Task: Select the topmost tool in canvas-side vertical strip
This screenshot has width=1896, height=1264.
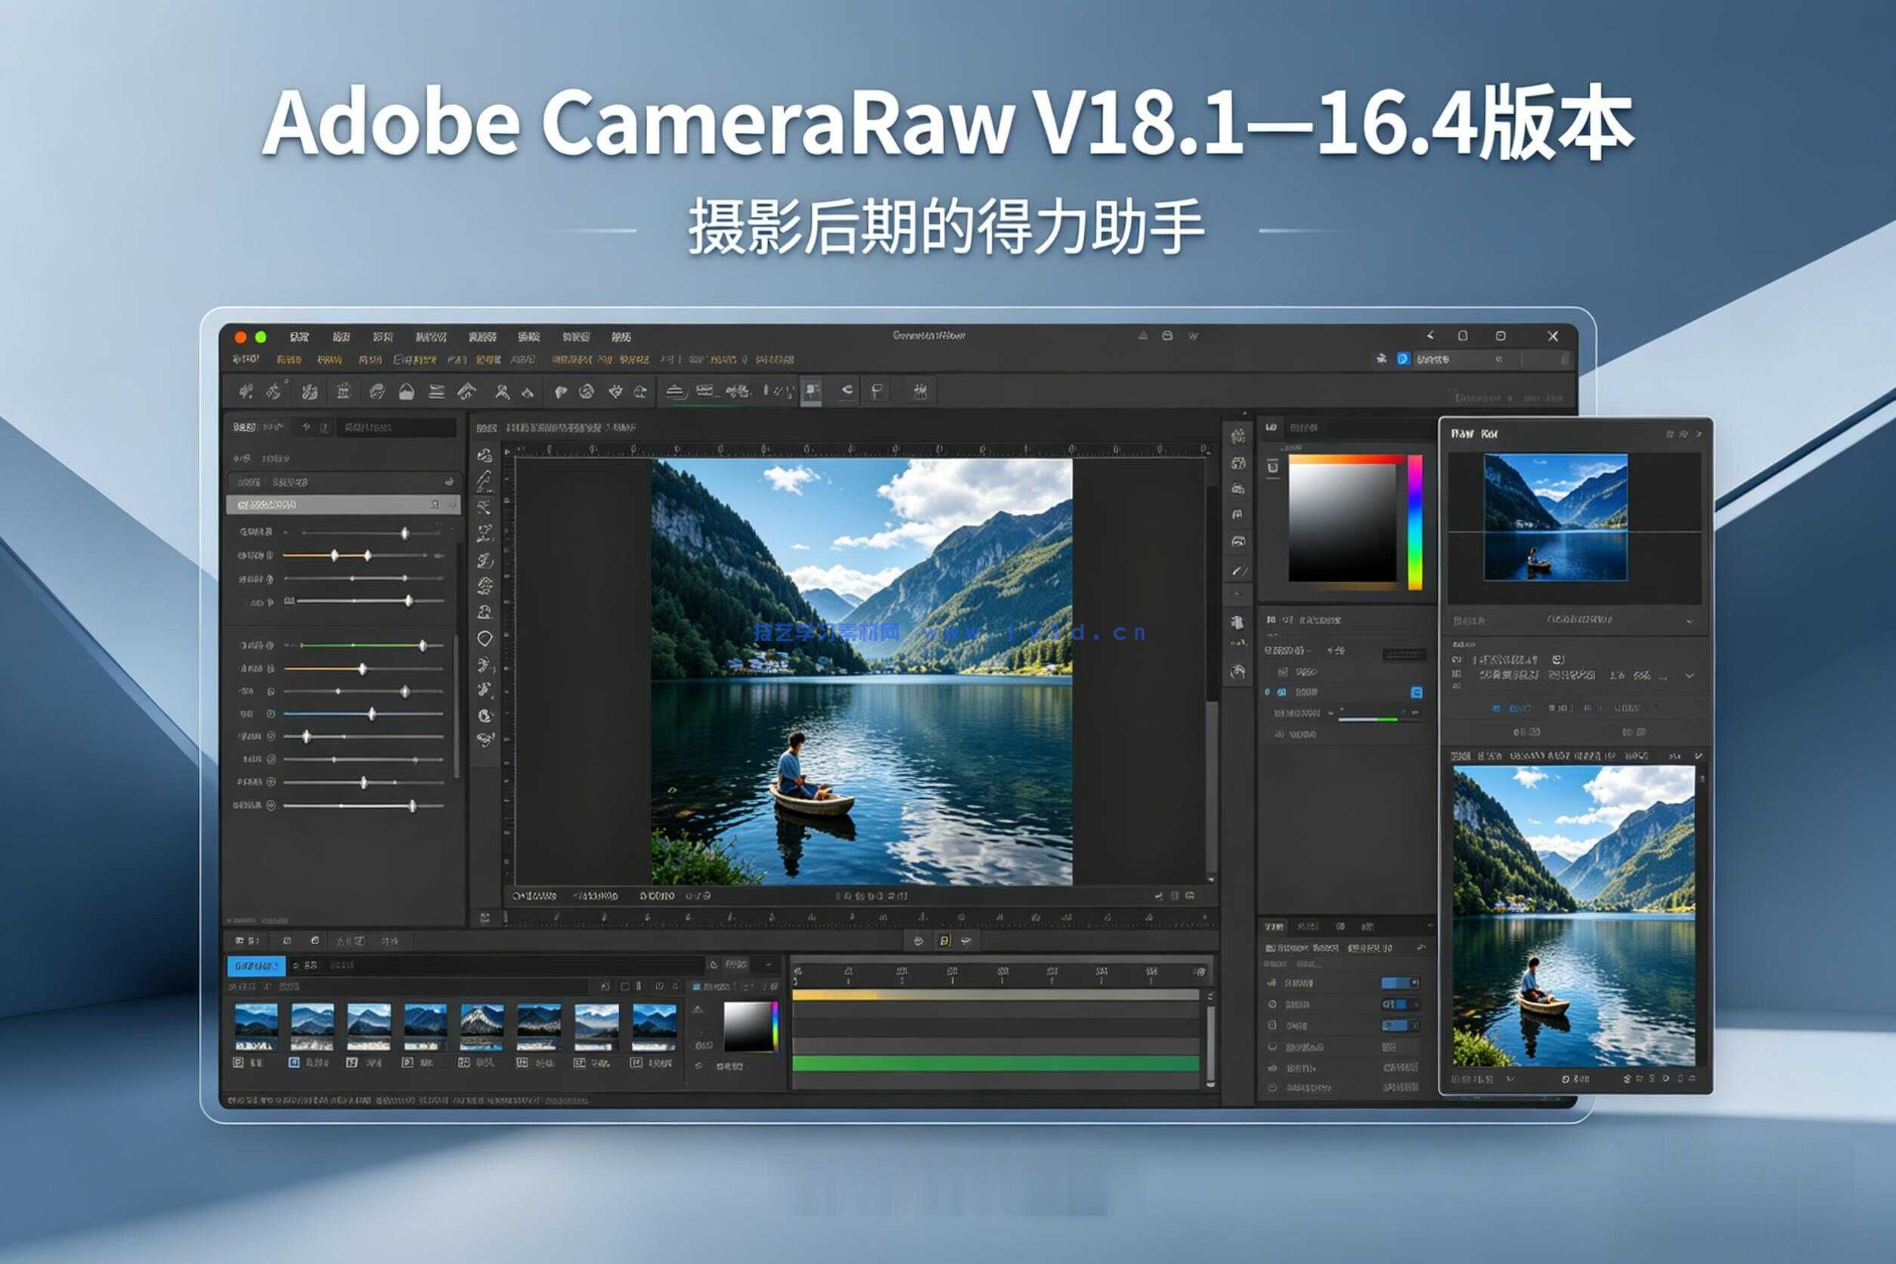Action: (485, 455)
